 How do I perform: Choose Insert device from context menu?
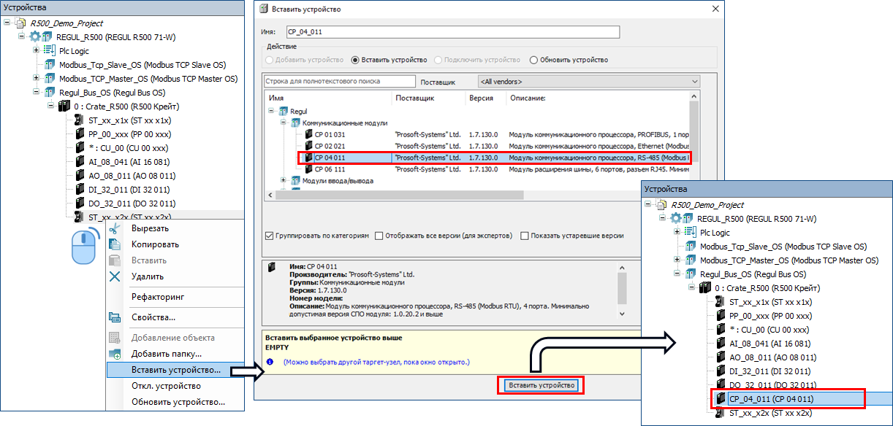point(175,370)
